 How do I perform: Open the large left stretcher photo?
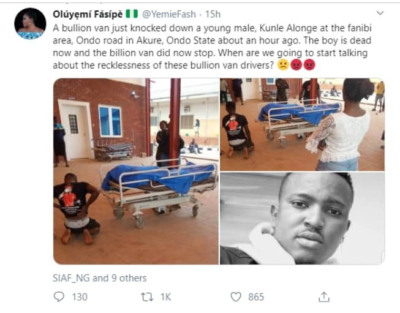click(136, 171)
